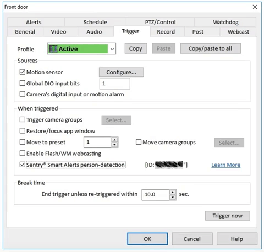The height and width of the screenshot is (252, 264).
Task: Uncheck the Motion sensor checkbox
Action: click(23, 72)
